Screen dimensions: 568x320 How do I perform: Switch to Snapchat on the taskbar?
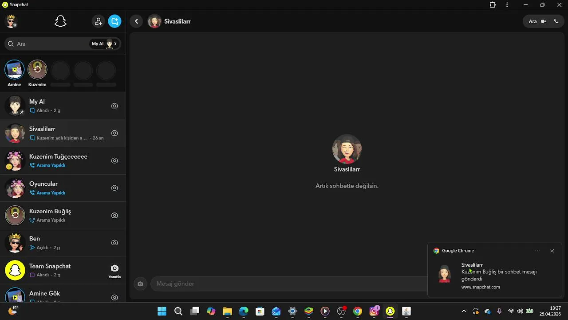point(390,311)
